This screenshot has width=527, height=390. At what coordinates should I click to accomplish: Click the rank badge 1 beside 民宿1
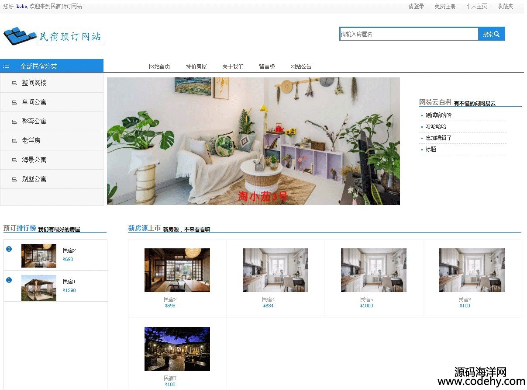tap(9, 280)
